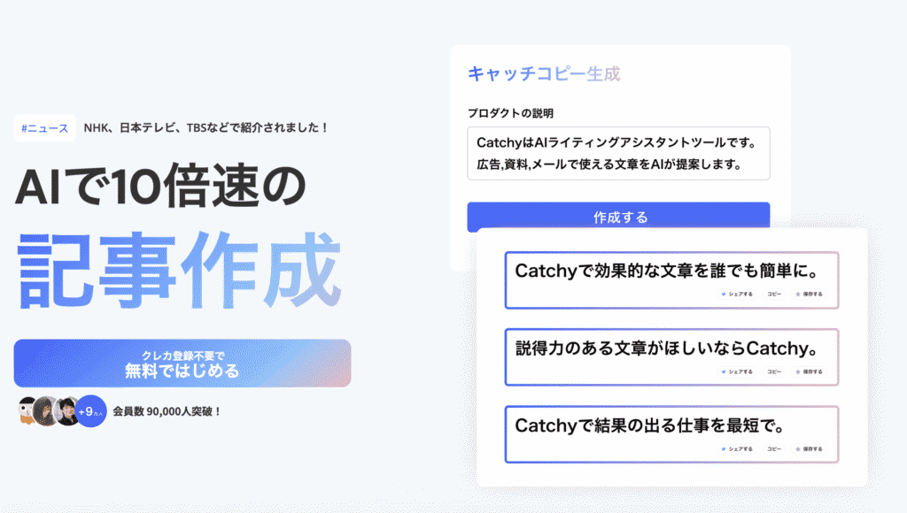
Task: Click the キャッチコピー生成 heading
Action: 544,74
